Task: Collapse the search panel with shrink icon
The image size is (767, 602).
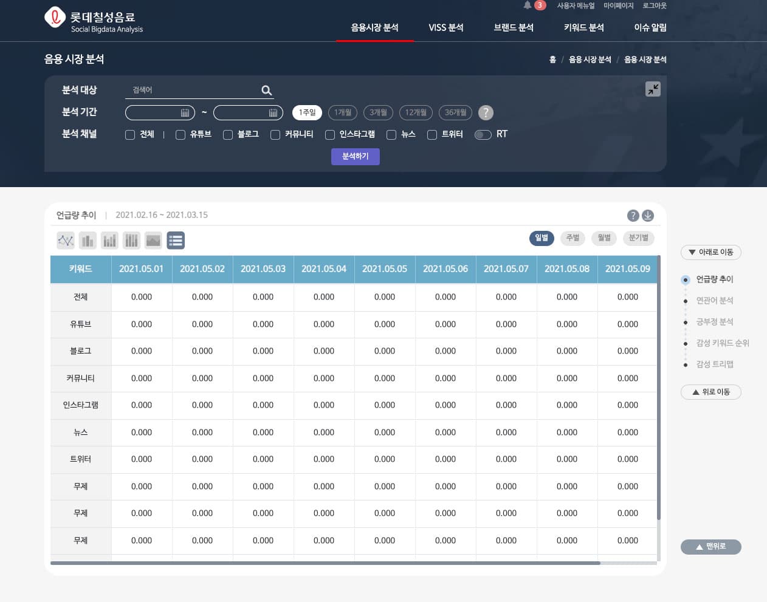Action: tap(653, 89)
